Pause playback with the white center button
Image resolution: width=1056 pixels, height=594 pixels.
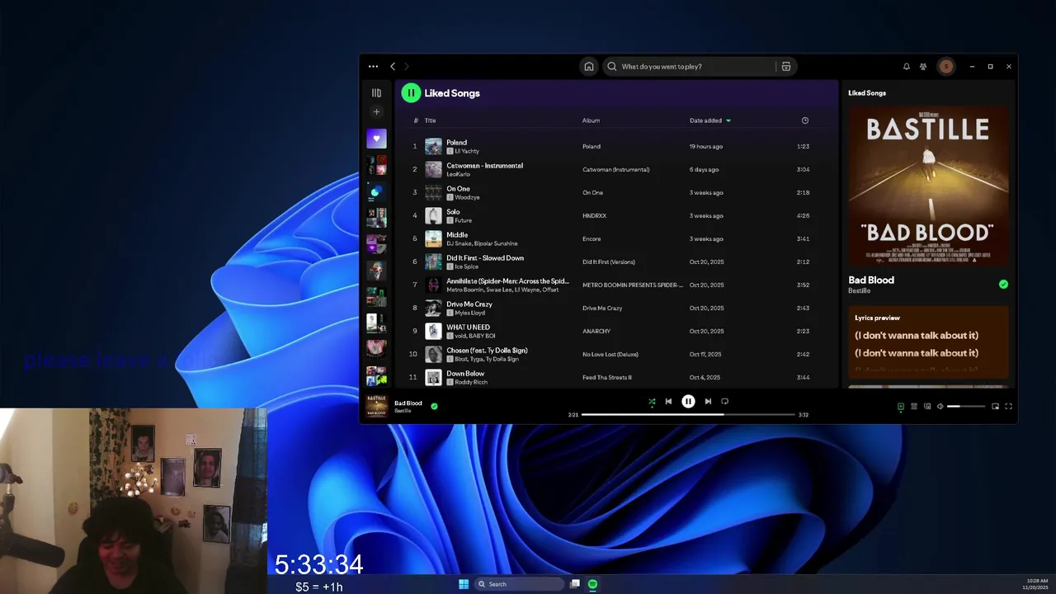688,402
